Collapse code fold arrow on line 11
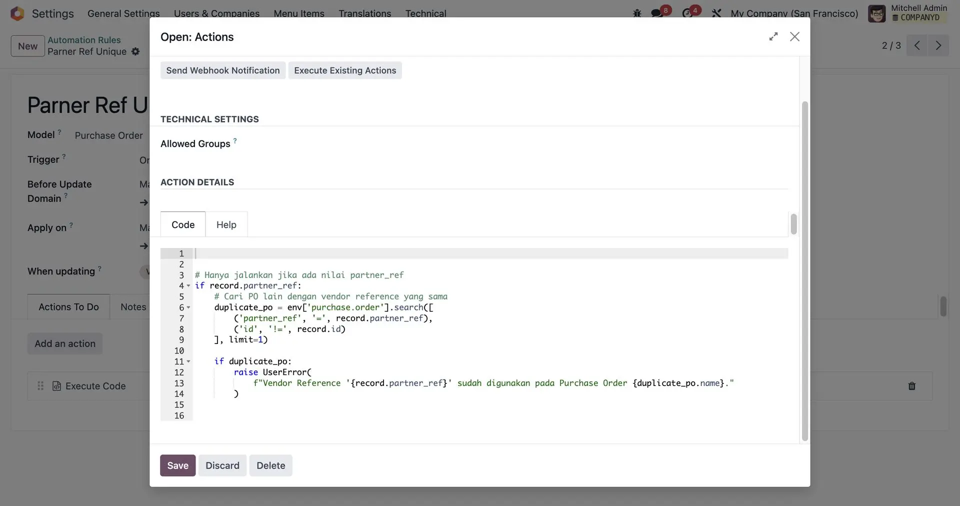Screen dimensions: 960x506 pos(188,361)
